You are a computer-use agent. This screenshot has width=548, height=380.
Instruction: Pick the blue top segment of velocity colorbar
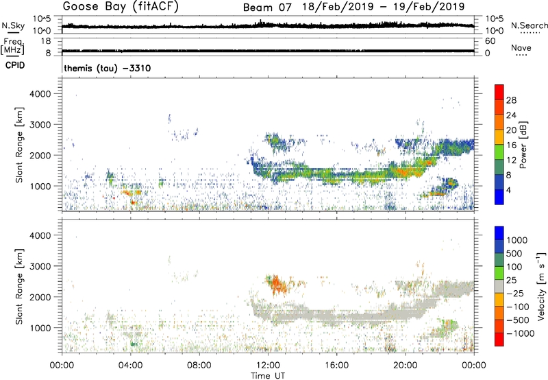coord(499,233)
